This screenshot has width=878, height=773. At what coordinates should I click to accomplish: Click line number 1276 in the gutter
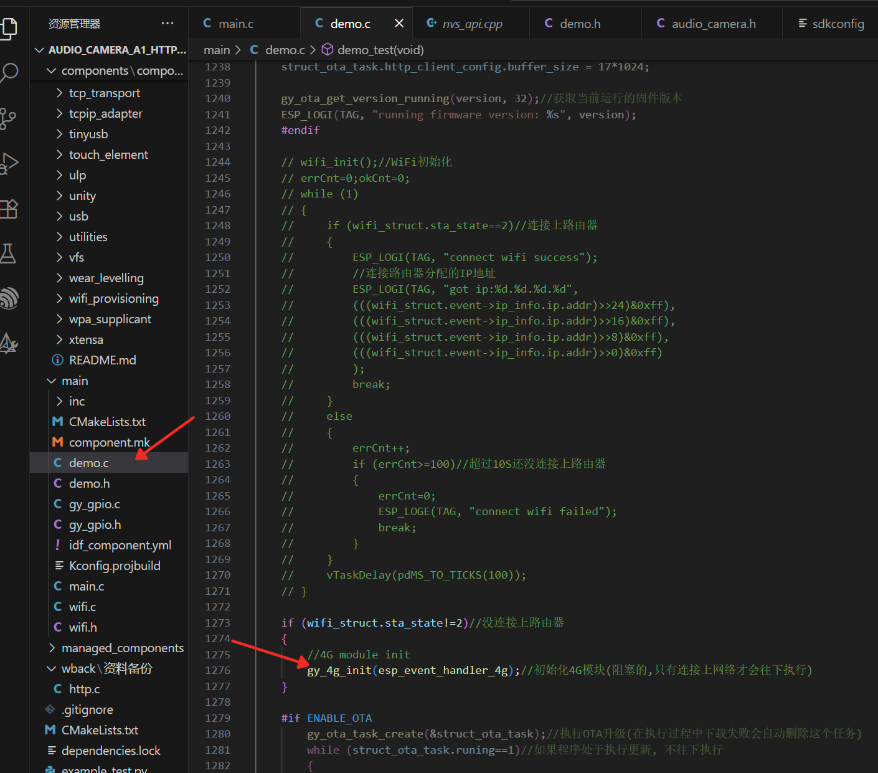217,670
